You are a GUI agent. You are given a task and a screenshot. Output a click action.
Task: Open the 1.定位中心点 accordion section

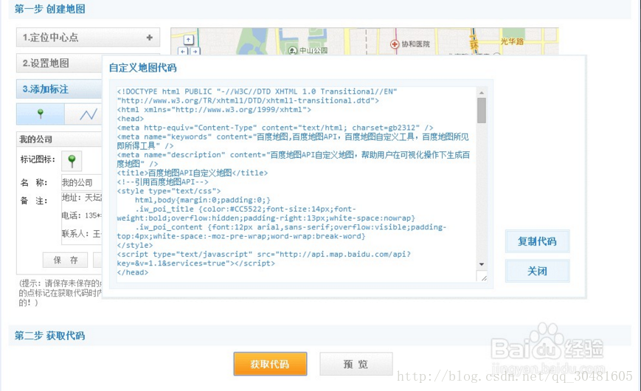88,37
